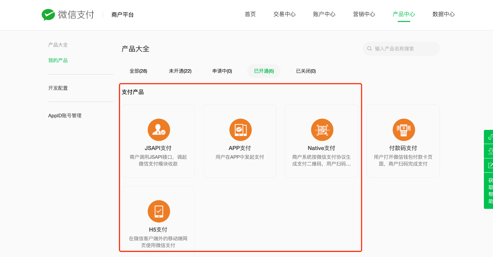This screenshot has width=493, height=257.
Task: Click the JSAPI支付 product icon
Action: tap(159, 130)
